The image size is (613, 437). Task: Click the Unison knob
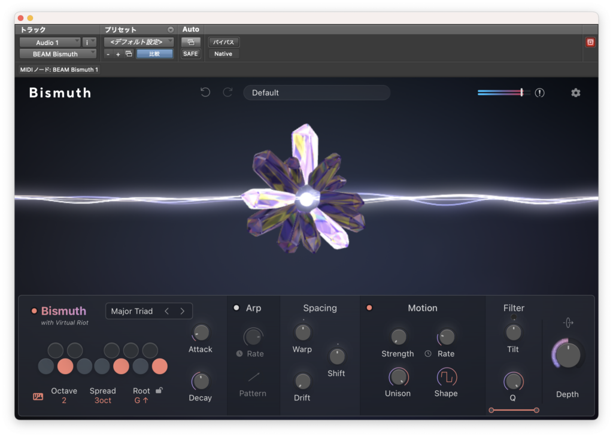(398, 377)
